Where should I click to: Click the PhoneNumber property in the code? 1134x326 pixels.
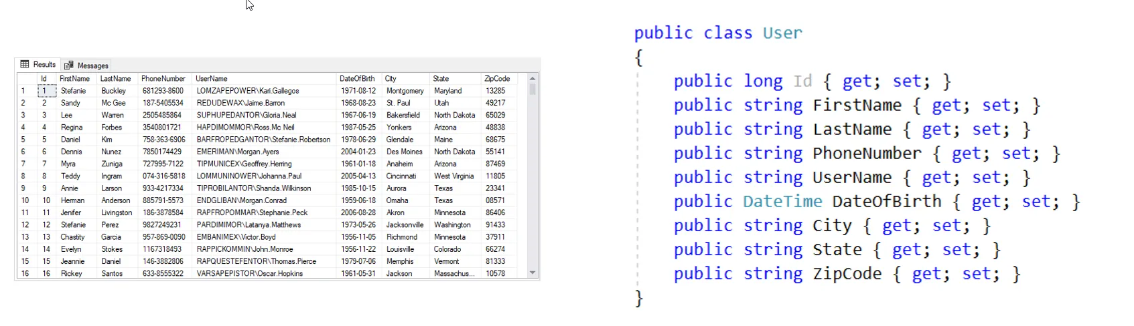(867, 154)
